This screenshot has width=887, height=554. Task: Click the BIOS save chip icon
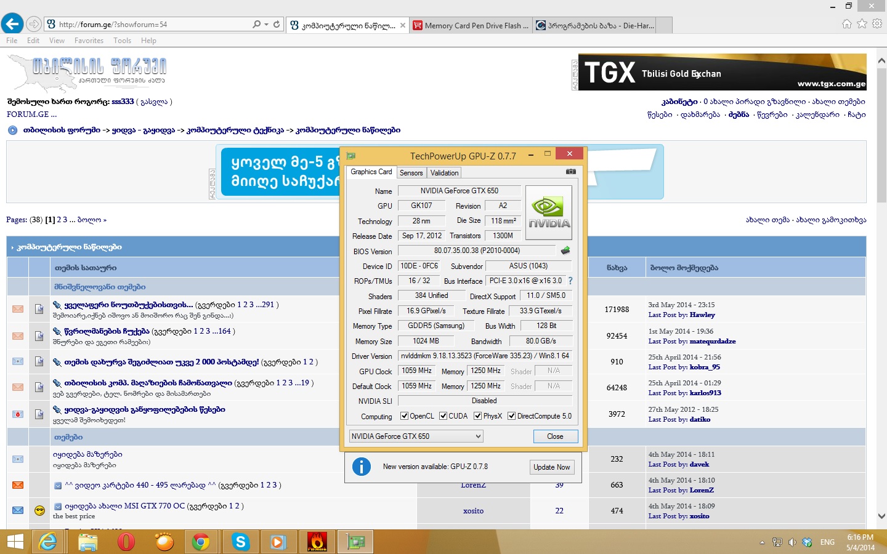coord(565,251)
